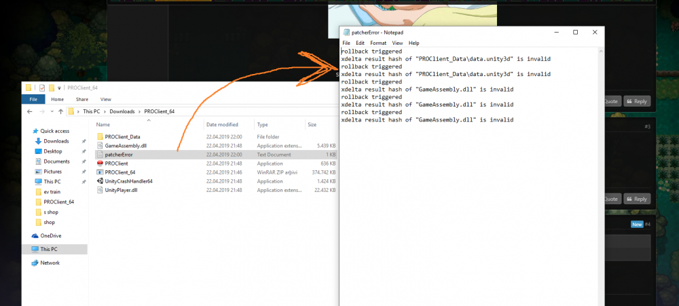Open the PROClient application with Pokeball icon
This screenshot has height=306, width=679.
coord(117,164)
